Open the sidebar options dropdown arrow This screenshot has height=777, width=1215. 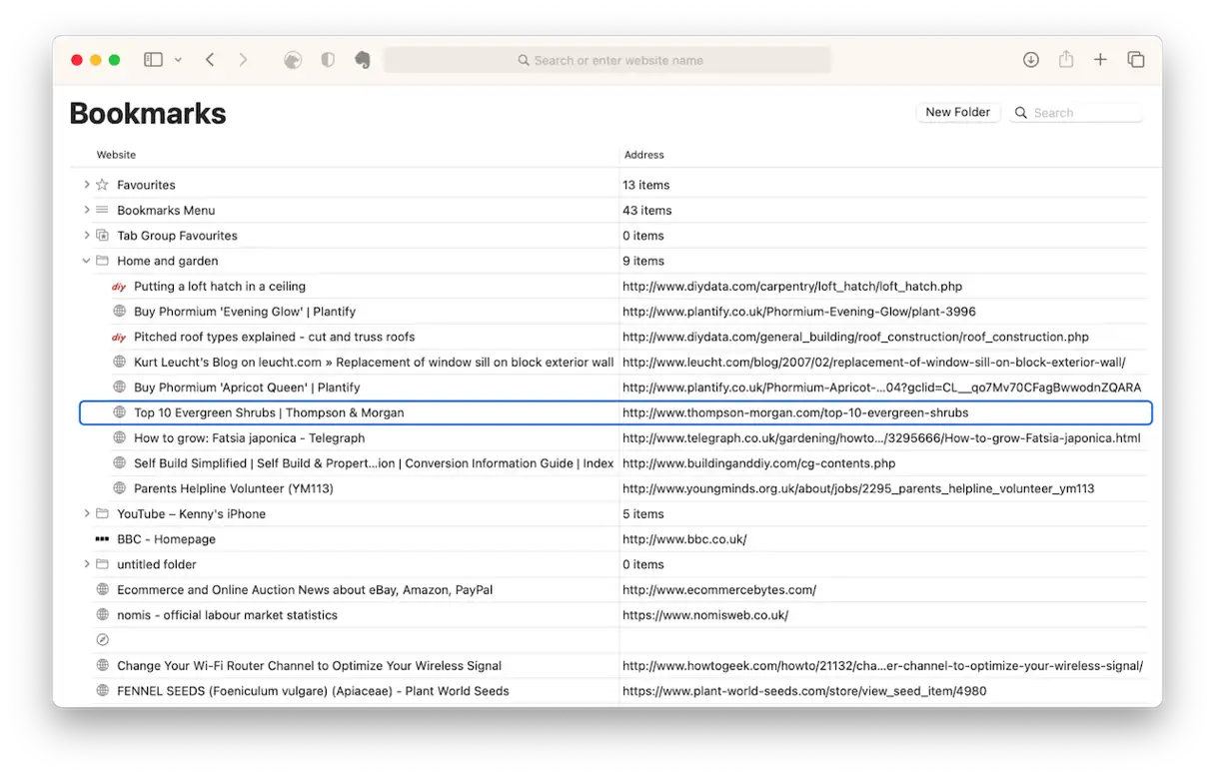click(178, 60)
